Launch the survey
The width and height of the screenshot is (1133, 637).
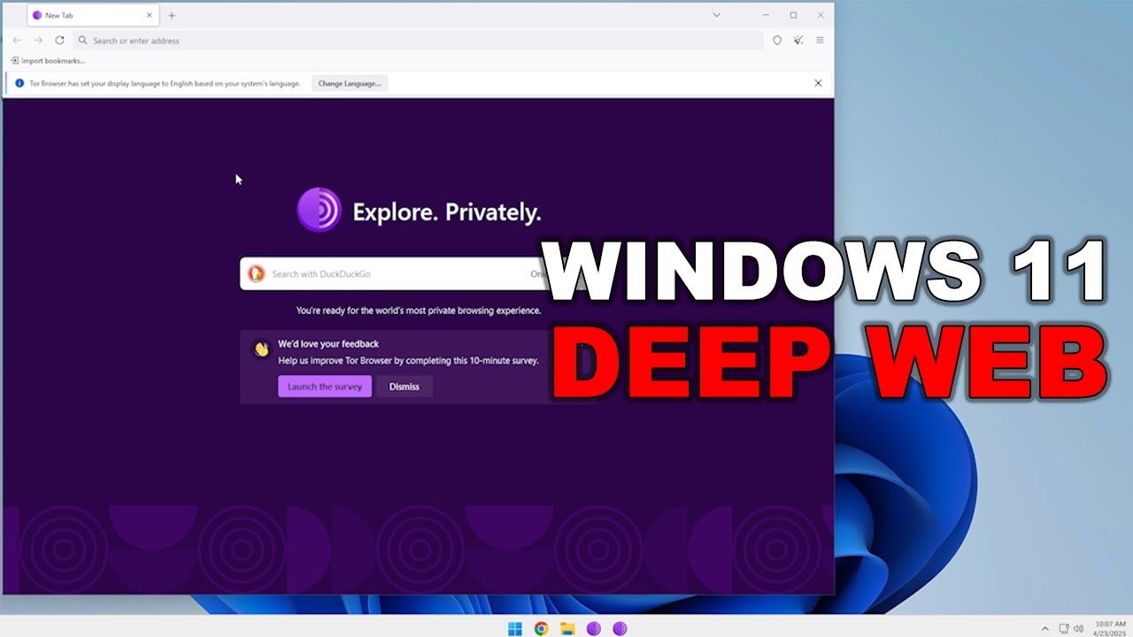tap(325, 387)
